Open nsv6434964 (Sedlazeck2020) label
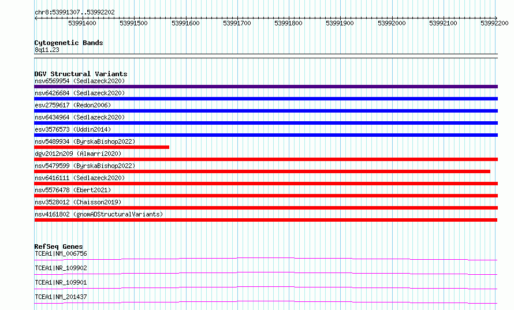Screen dimensions: 514x310 pyautogui.click(x=80, y=117)
